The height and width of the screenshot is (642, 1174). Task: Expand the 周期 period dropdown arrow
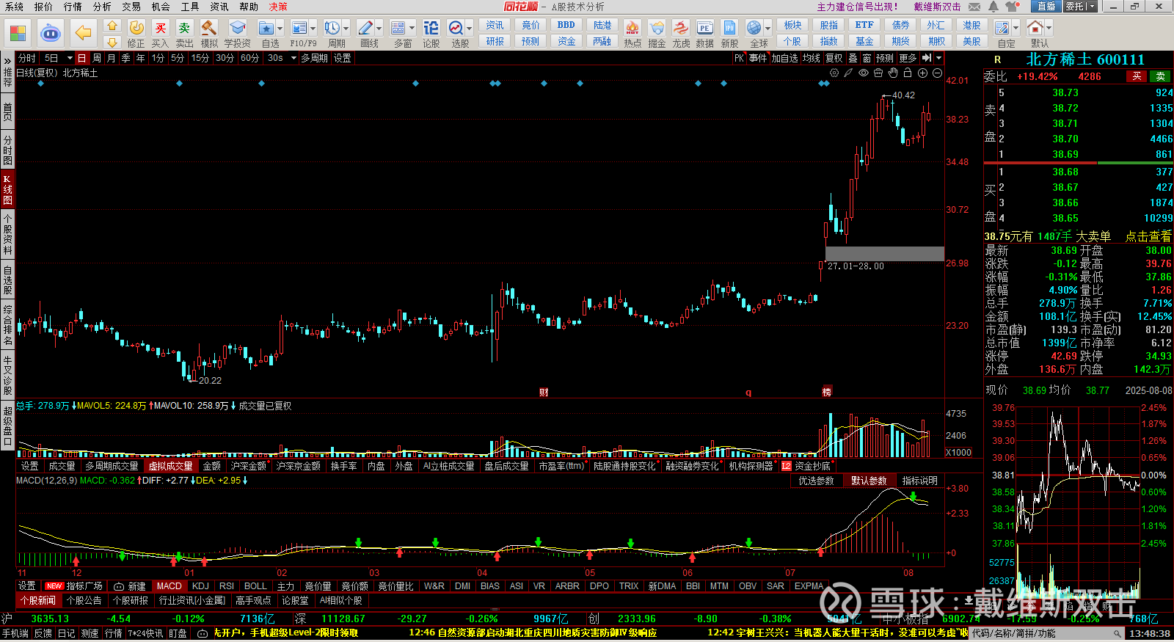[346, 29]
